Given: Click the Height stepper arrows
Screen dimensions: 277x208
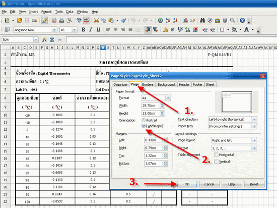Looking at the screenshot, I should 162,113.
